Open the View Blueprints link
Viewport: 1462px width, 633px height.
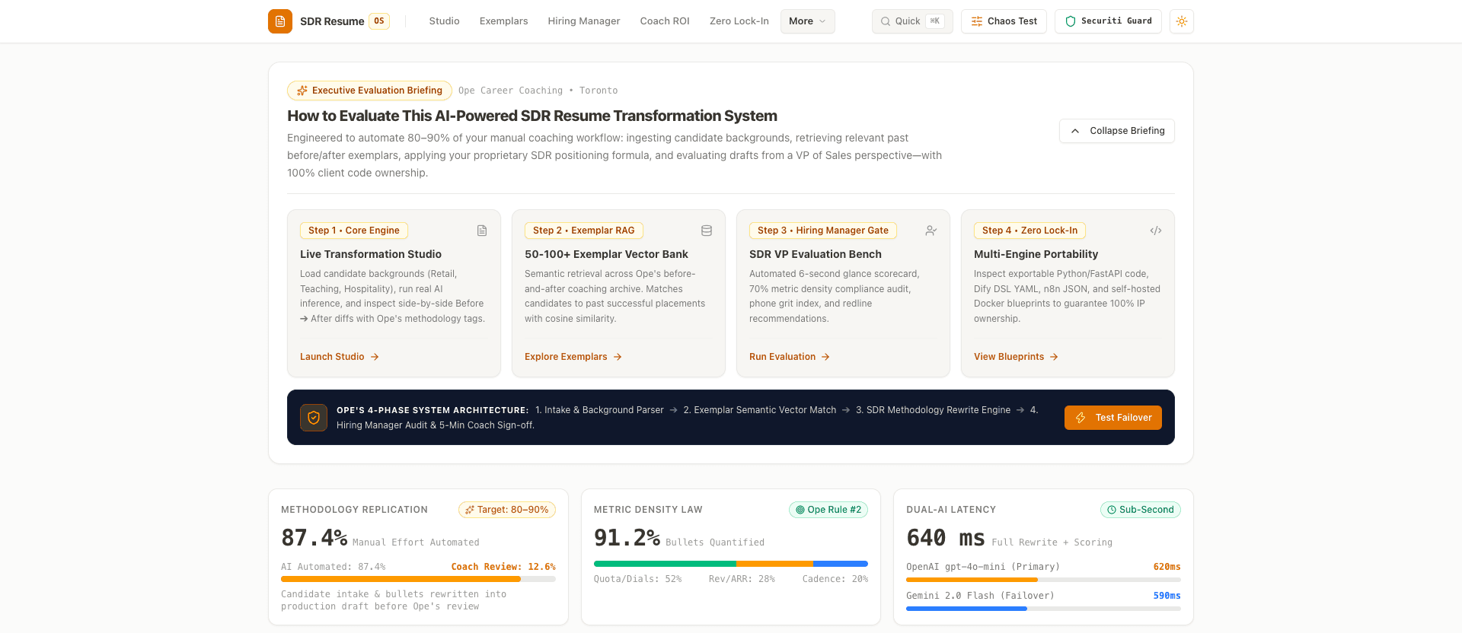pos(1016,357)
